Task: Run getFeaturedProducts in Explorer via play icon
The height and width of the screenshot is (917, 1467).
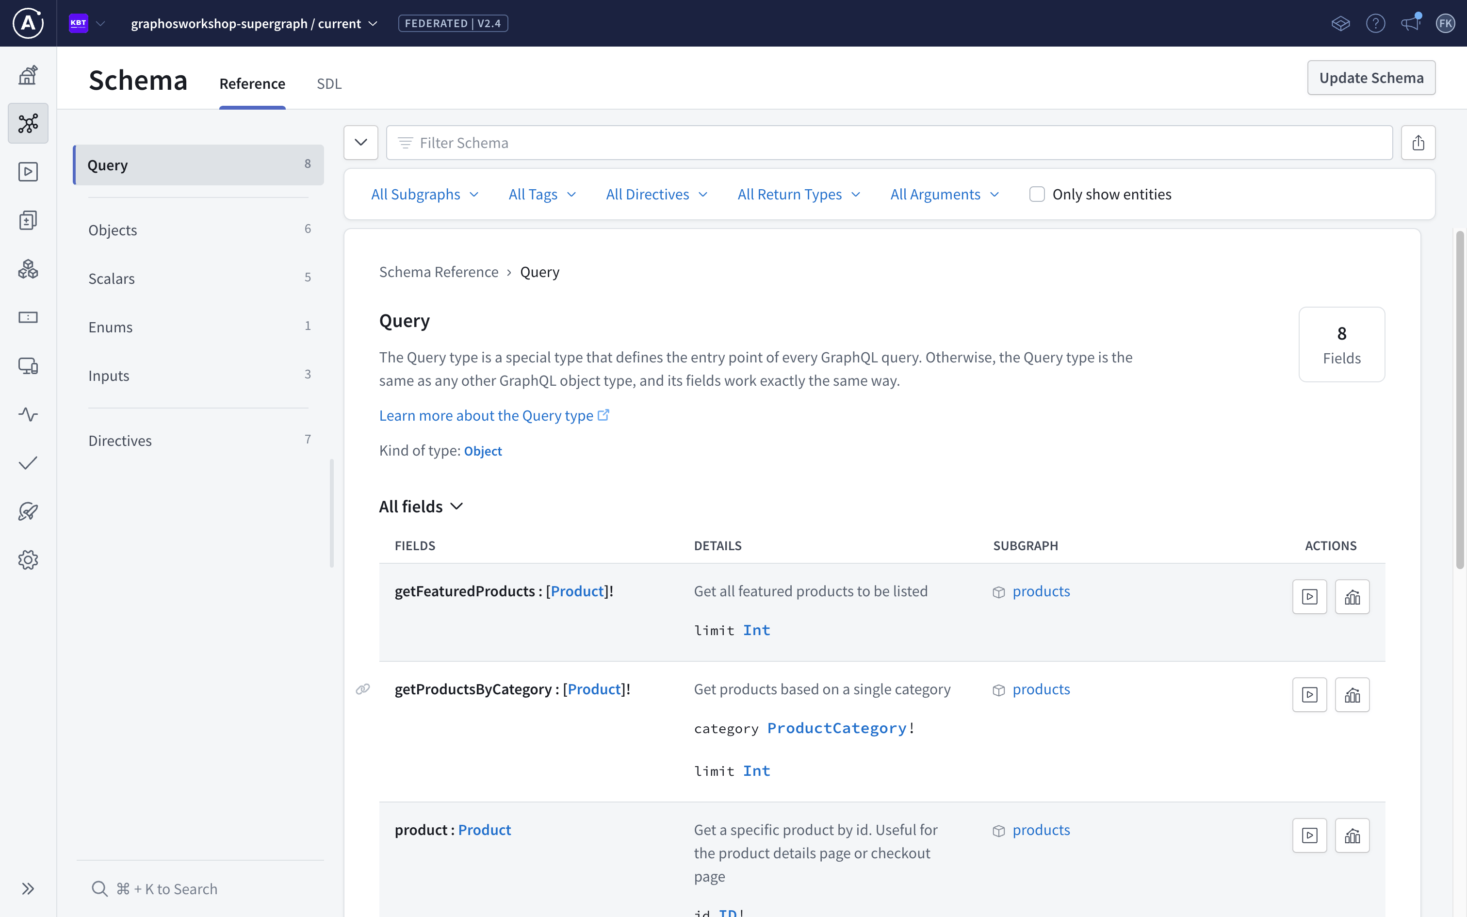Action: point(1310,596)
